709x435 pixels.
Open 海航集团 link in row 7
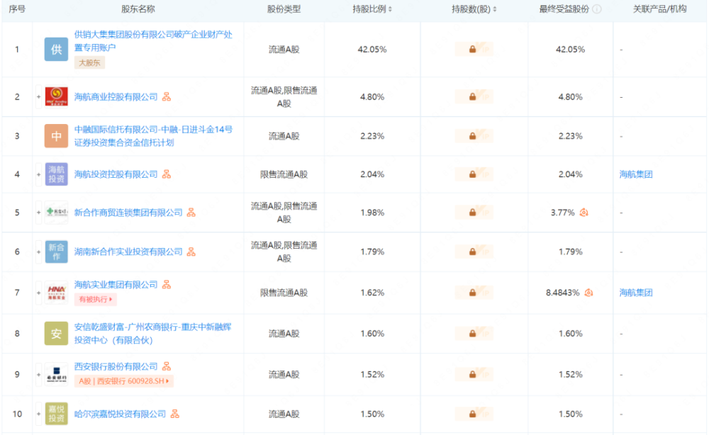pyautogui.click(x=636, y=293)
